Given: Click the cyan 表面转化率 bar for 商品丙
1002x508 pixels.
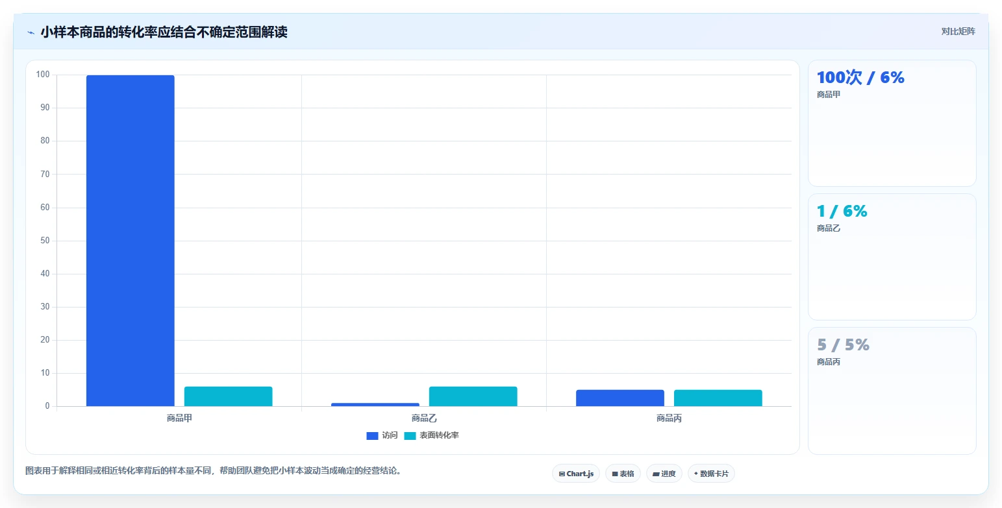Looking at the screenshot, I should coord(718,398).
